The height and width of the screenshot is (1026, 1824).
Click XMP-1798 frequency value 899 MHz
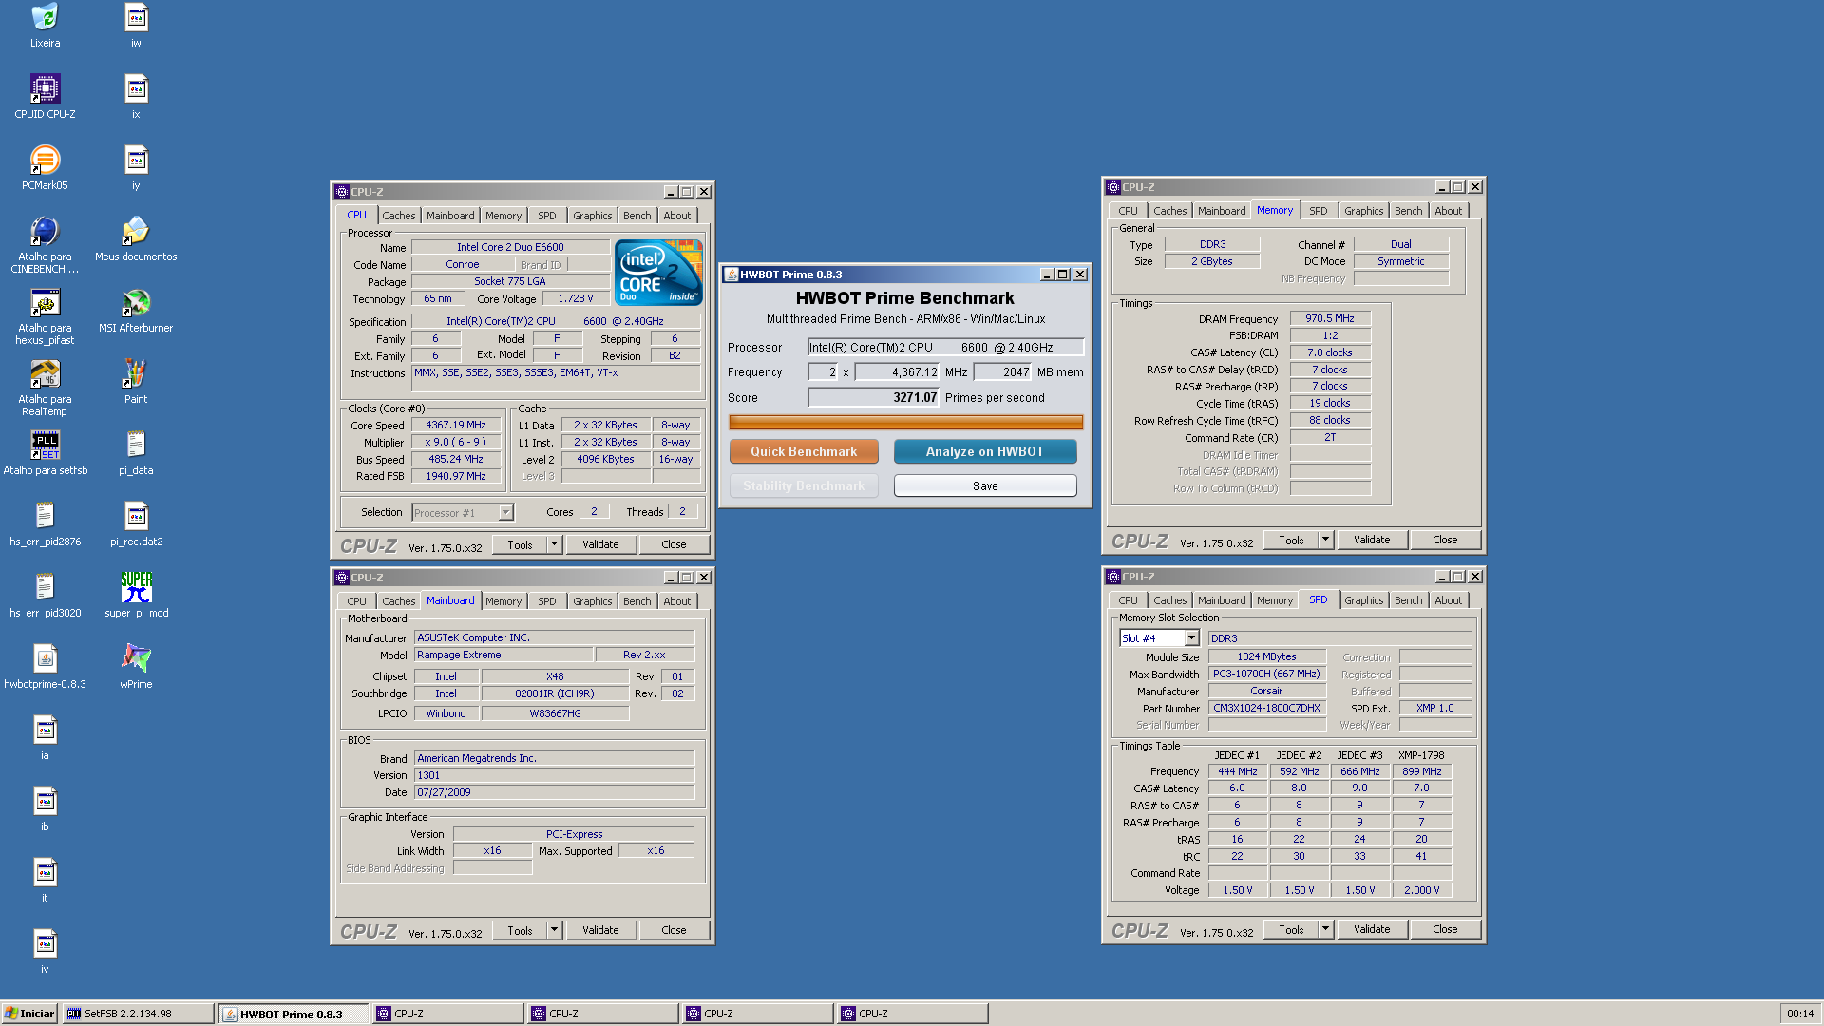(x=1421, y=771)
